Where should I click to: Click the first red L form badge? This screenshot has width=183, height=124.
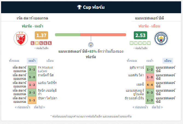pyautogui.click(x=33, y=43)
